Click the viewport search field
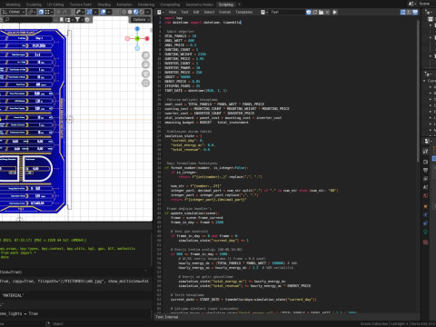Screen dimensions: 436x327 pos(28,20)
